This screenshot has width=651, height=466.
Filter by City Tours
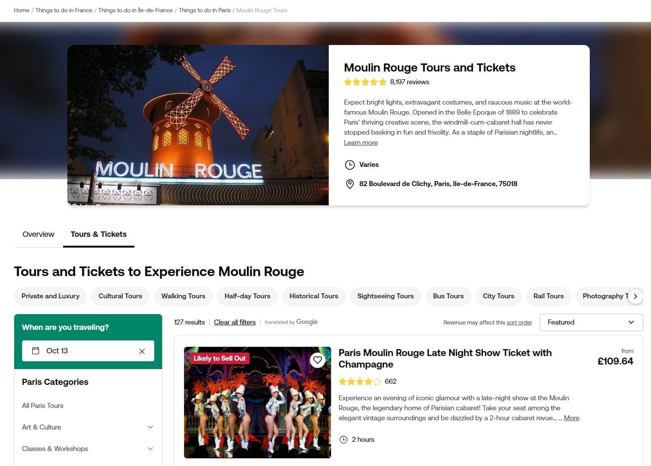click(499, 296)
